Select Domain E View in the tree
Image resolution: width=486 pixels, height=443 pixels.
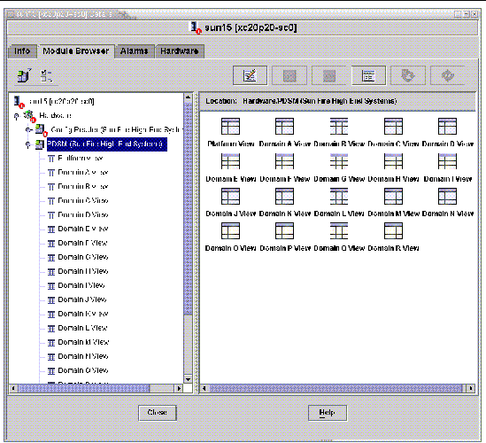coord(83,229)
